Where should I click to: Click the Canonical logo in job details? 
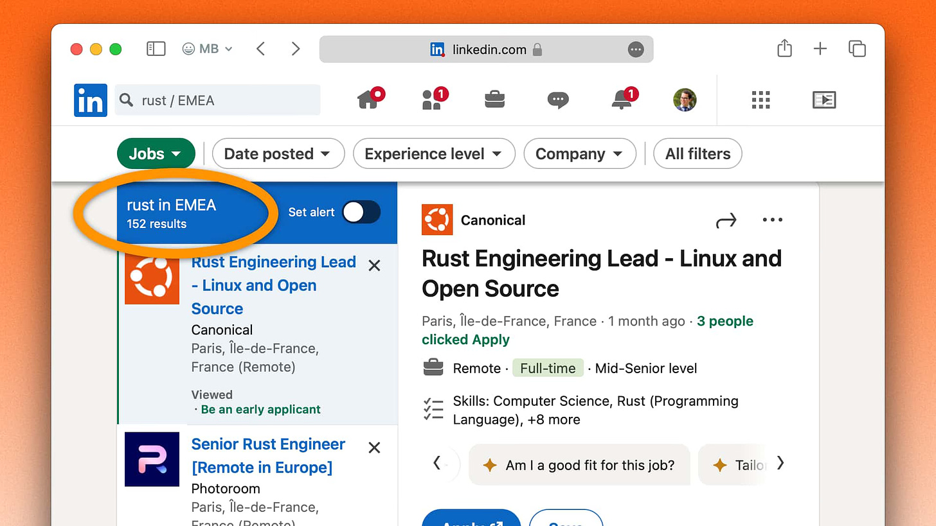pyautogui.click(x=437, y=220)
